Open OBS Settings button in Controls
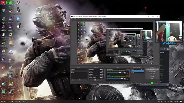Viewport: 184px width, 103px height. tap(152, 76)
